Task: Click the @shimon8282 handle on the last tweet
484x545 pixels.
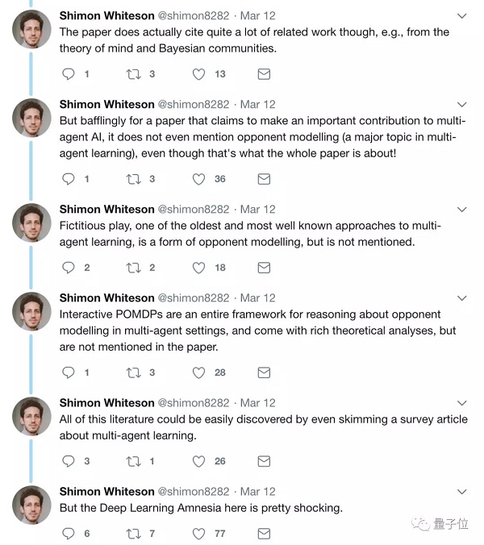Action: coord(194,492)
